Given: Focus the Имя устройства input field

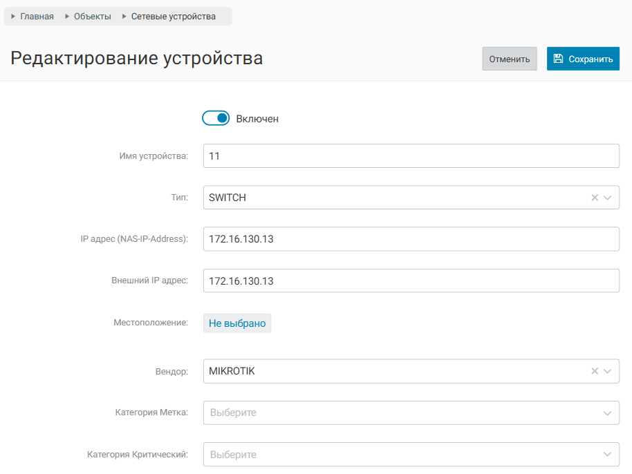Looking at the screenshot, I should [x=411, y=156].
